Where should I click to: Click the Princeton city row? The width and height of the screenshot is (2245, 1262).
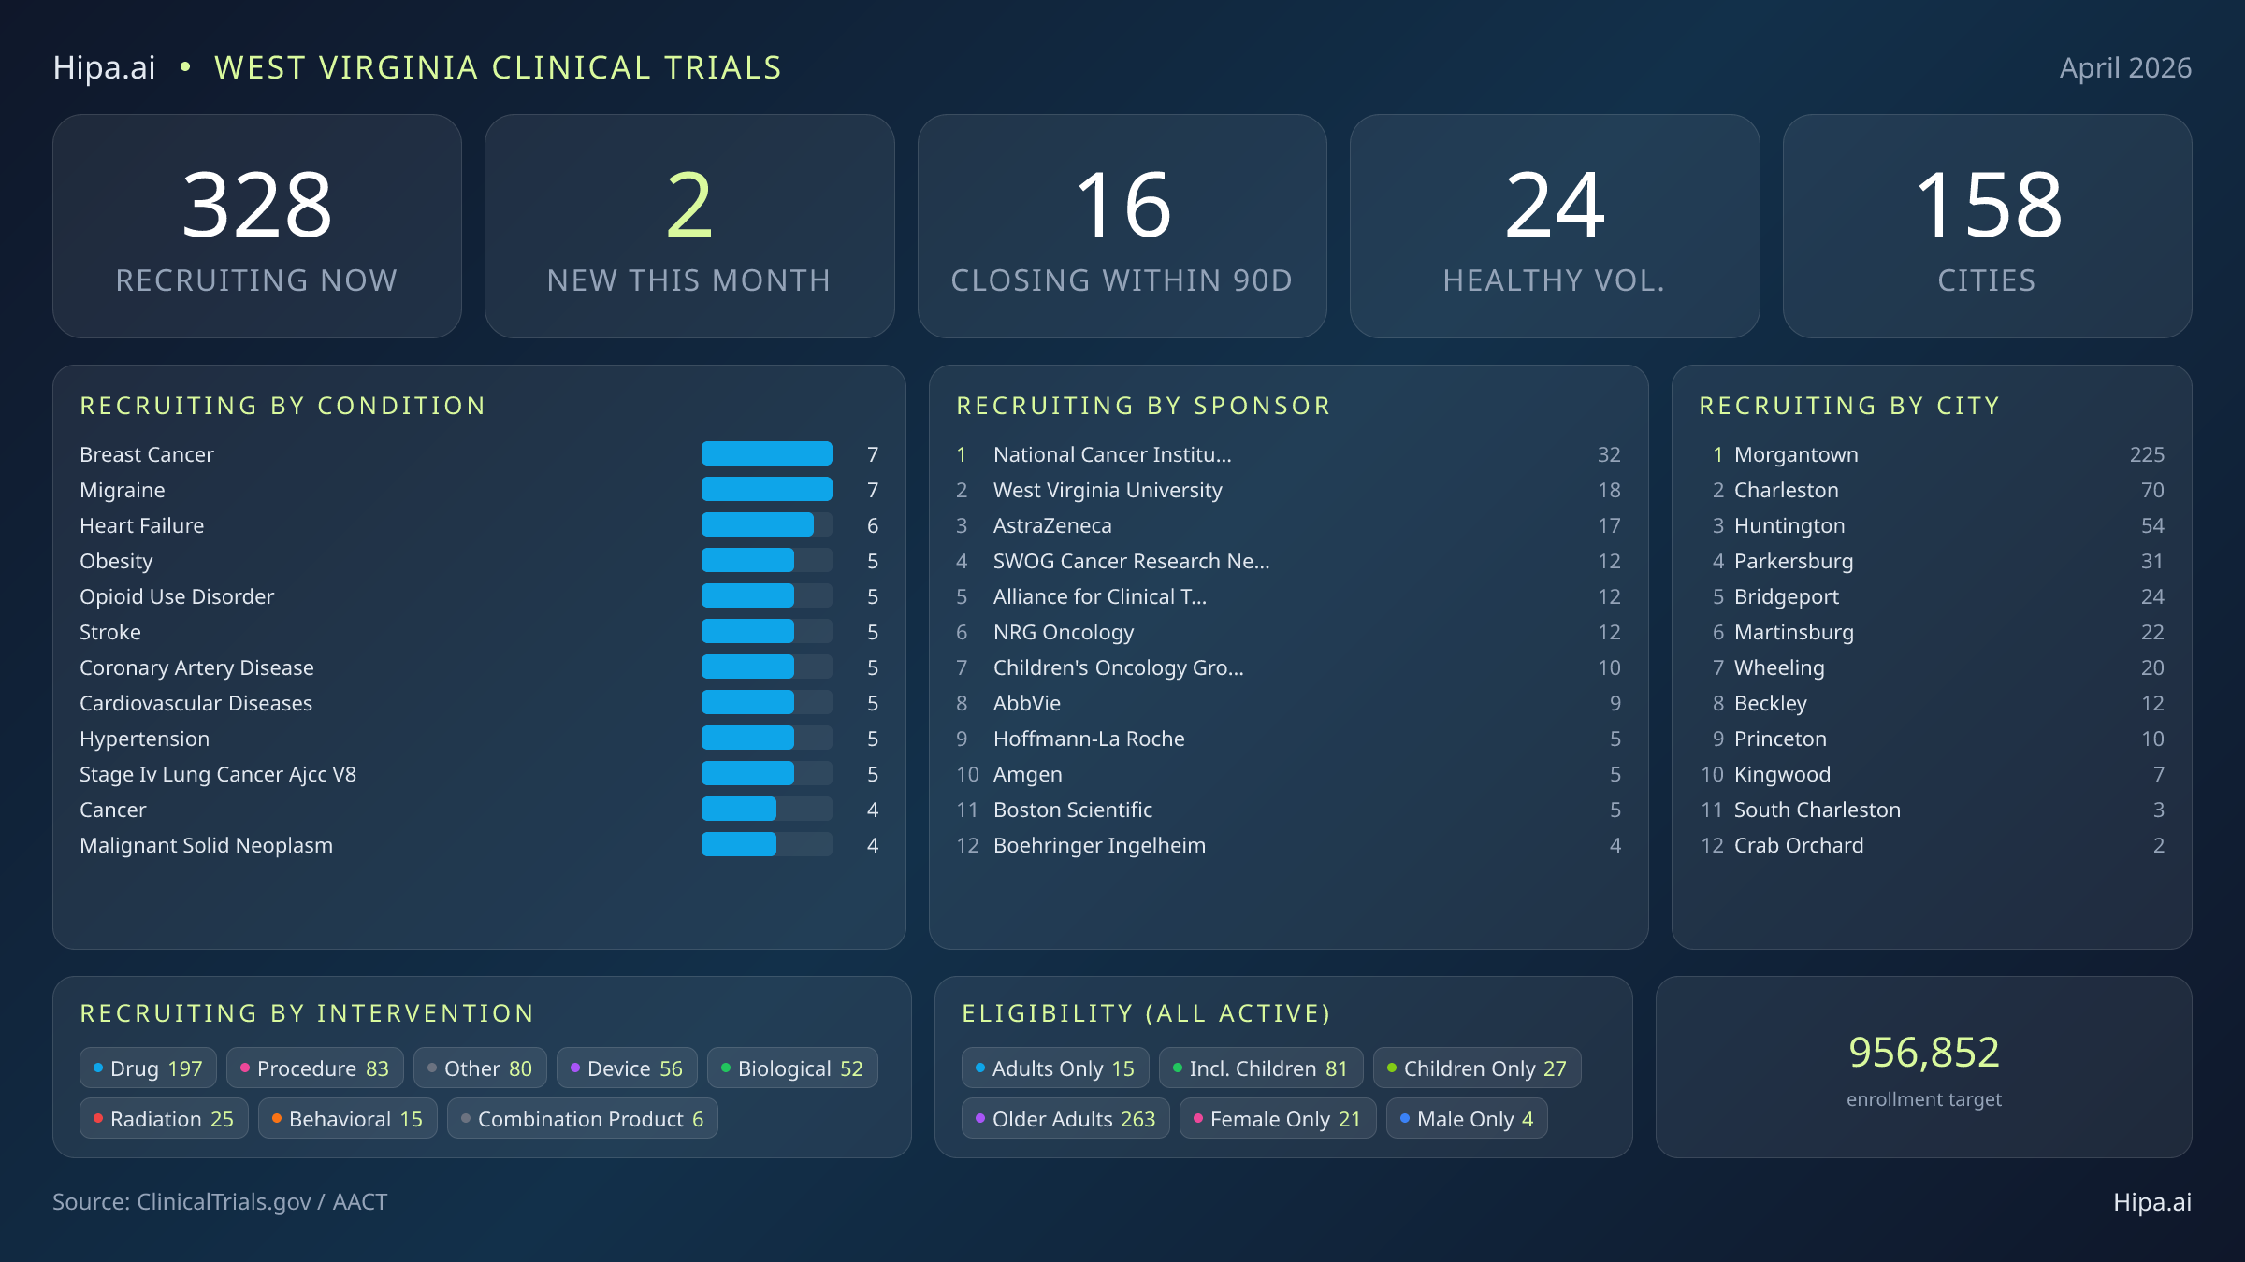(x=1932, y=739)
